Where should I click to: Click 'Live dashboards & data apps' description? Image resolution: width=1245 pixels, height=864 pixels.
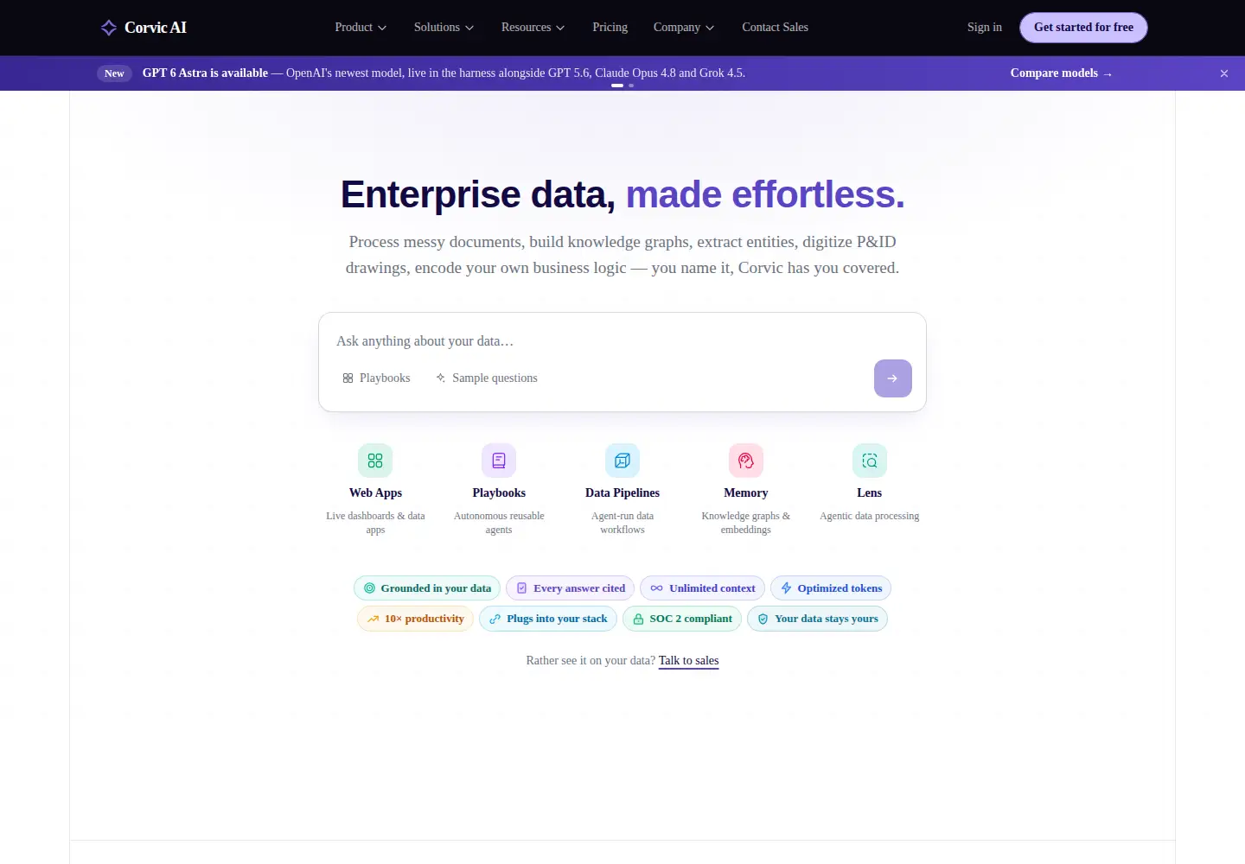[x=375, y=523]
